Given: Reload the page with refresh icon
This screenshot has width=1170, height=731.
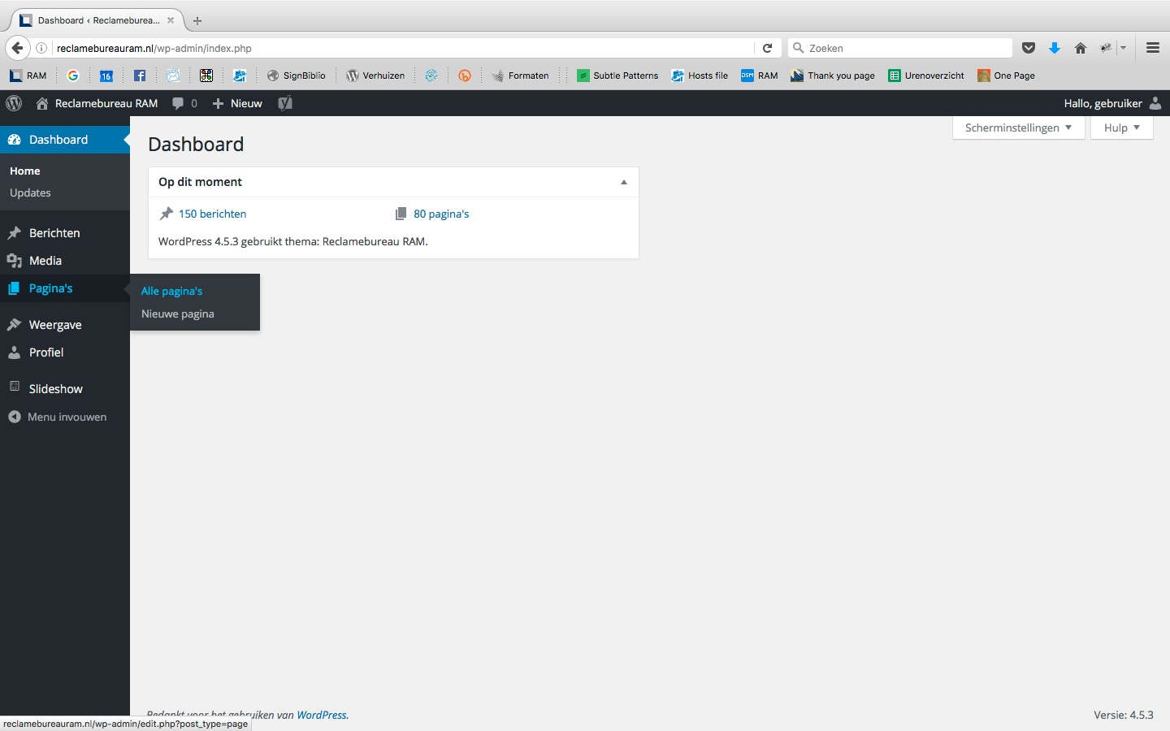Looking at the screenshot, I should pyautogui.click(x=767, y=48).
